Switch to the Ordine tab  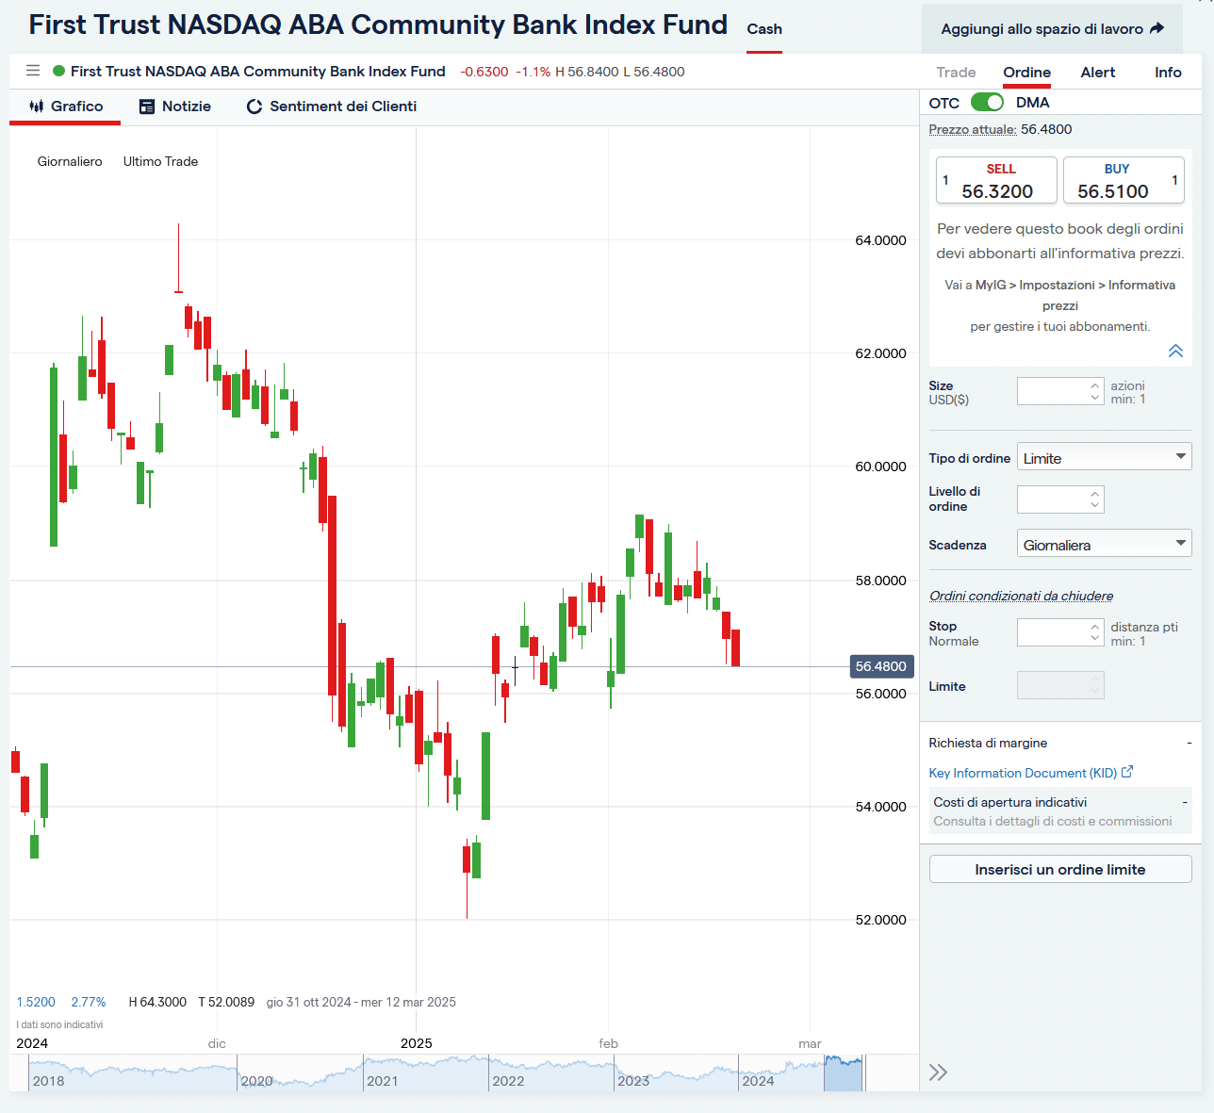1026,73
